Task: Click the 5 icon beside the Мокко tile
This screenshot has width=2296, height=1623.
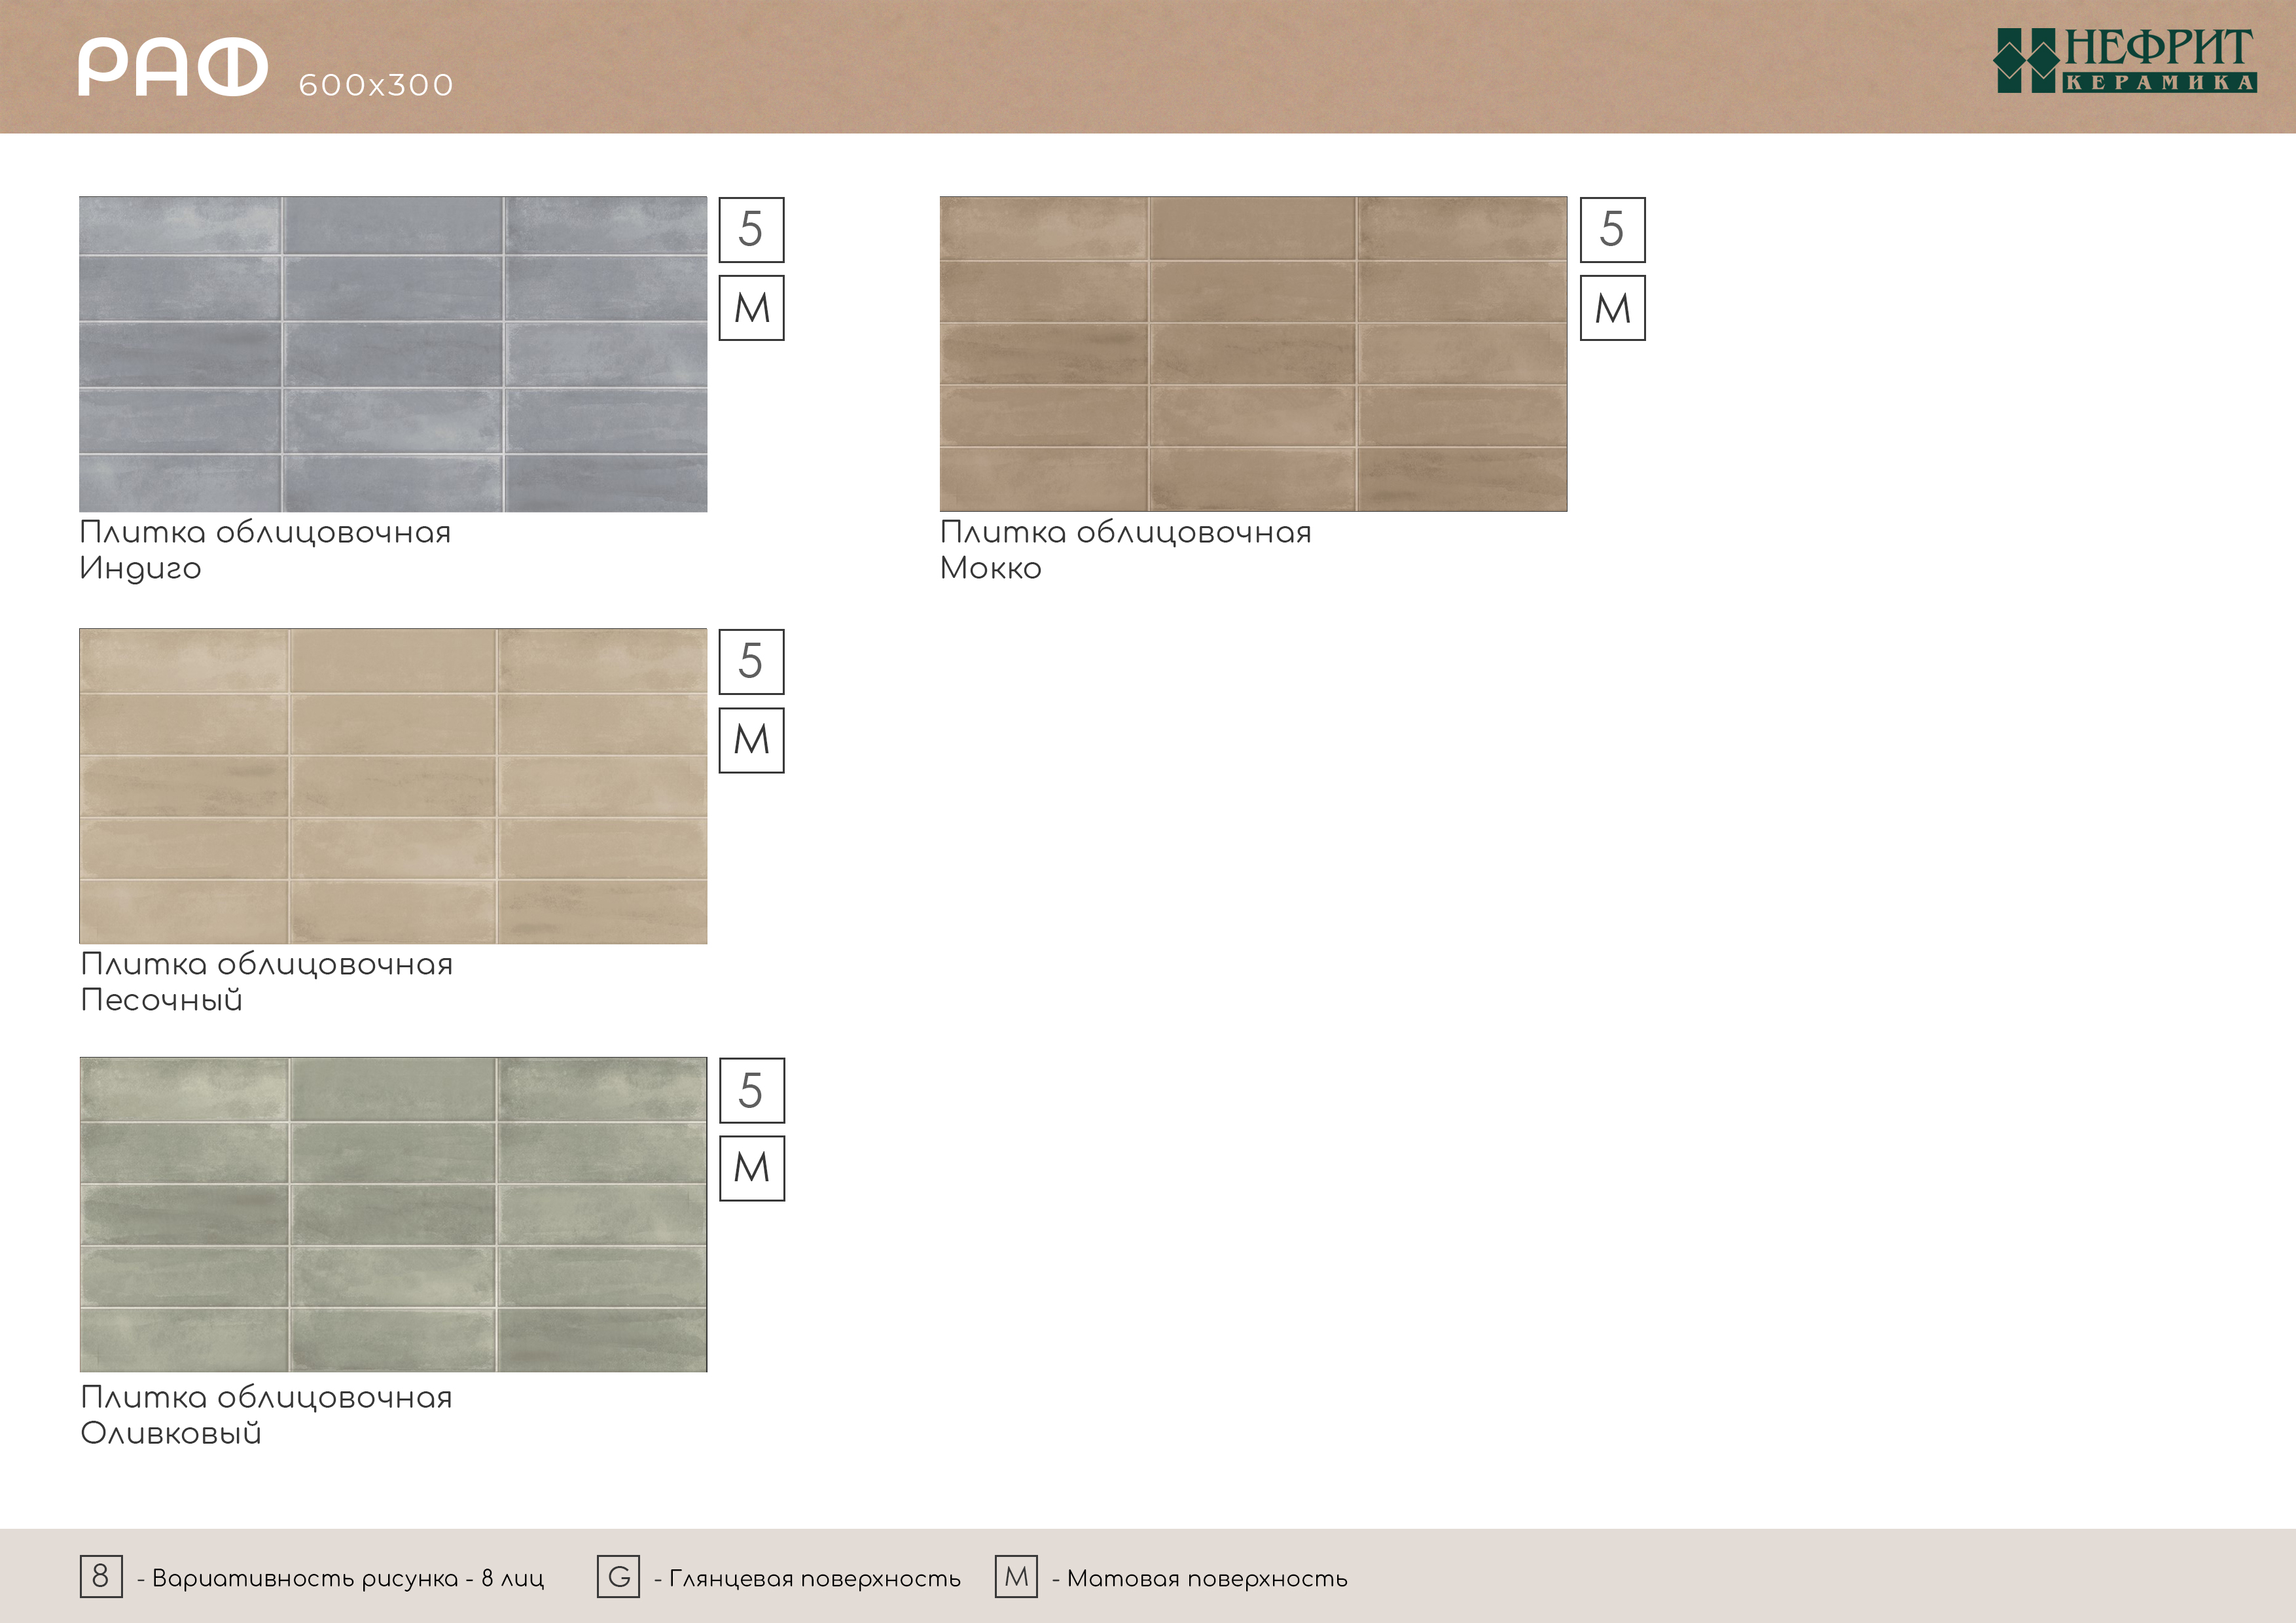Action: tap(1612, 230)
